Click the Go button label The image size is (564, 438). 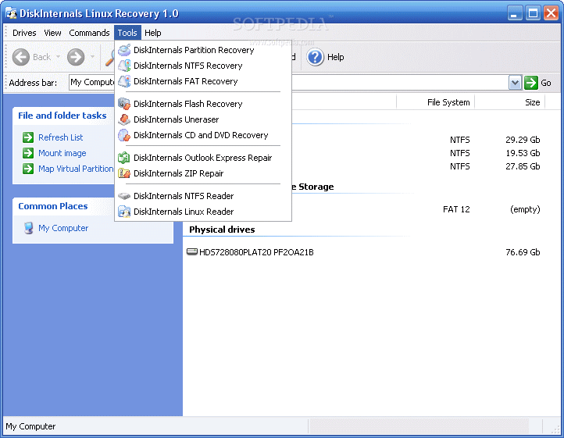point(546,83)
